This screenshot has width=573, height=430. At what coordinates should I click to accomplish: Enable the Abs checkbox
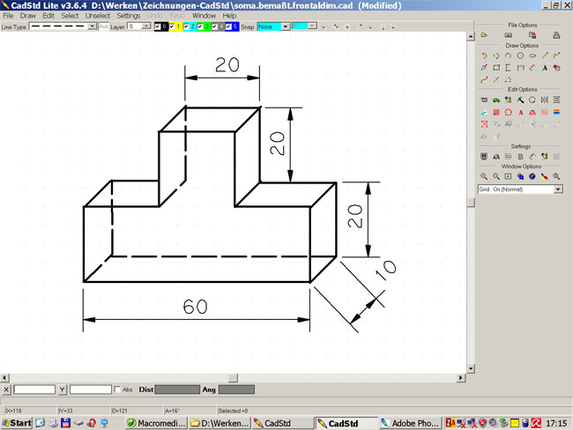[118, 389]
